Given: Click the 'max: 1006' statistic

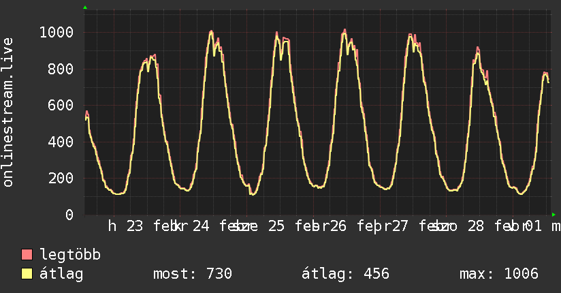Looking at the screenshot, I should (499, 274).
